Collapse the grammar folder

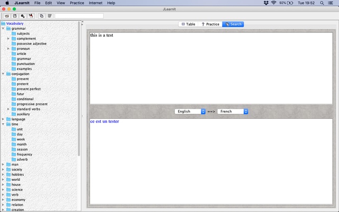(3, 28)
